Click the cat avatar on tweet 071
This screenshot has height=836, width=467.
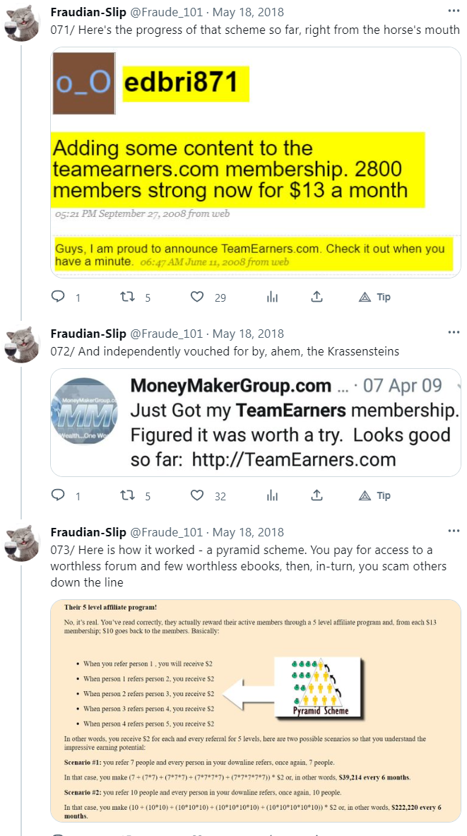coord(23,23)
